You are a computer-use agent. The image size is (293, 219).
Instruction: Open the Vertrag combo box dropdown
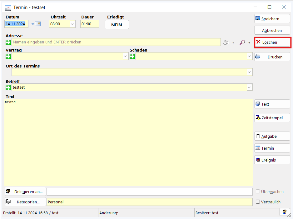[125, 56]
